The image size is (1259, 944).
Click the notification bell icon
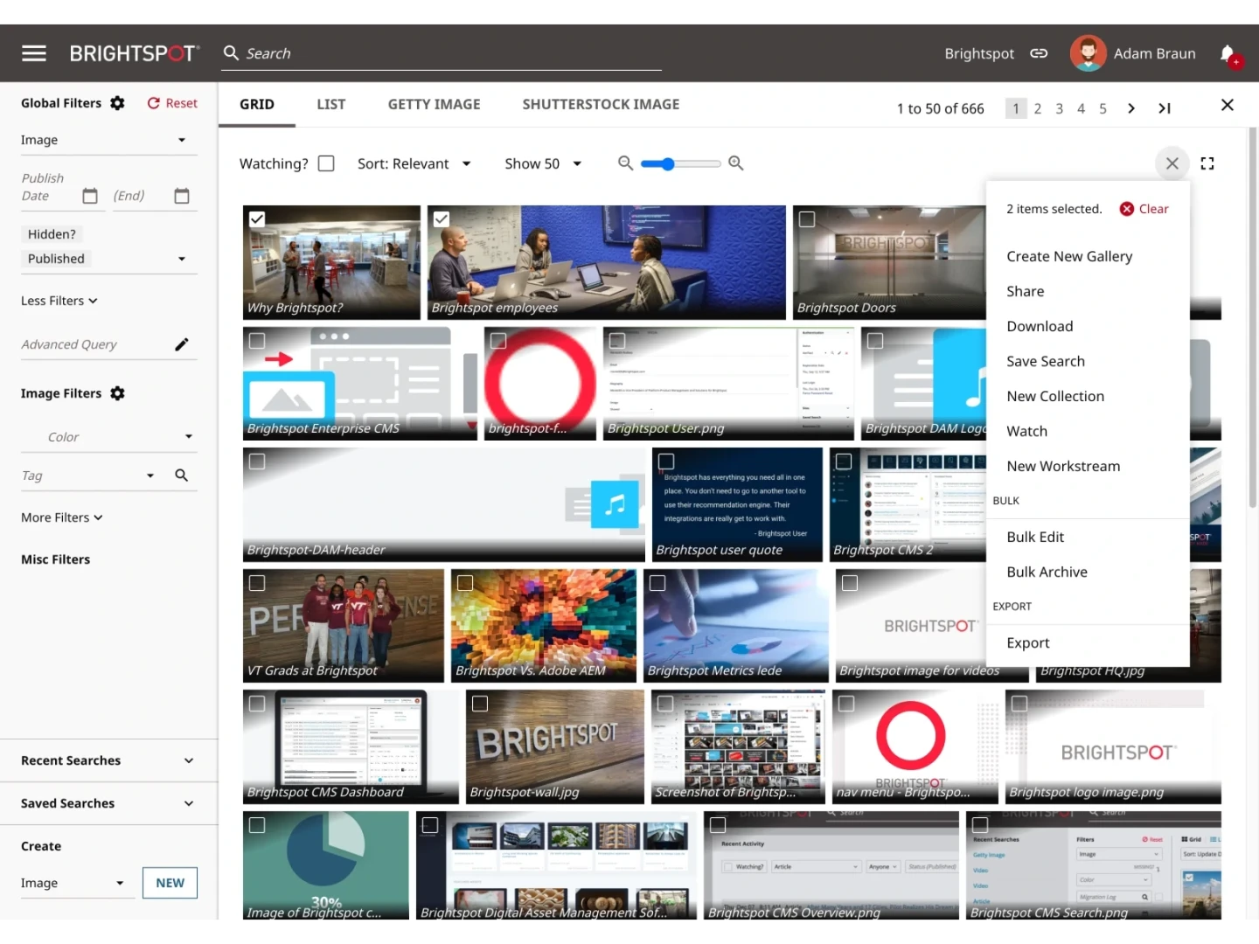1228,53
